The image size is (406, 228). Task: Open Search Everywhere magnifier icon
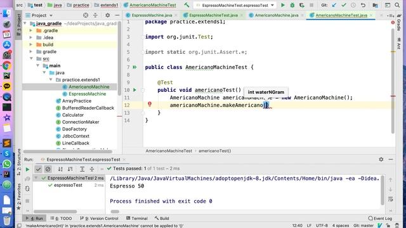(x=397, y=5)
